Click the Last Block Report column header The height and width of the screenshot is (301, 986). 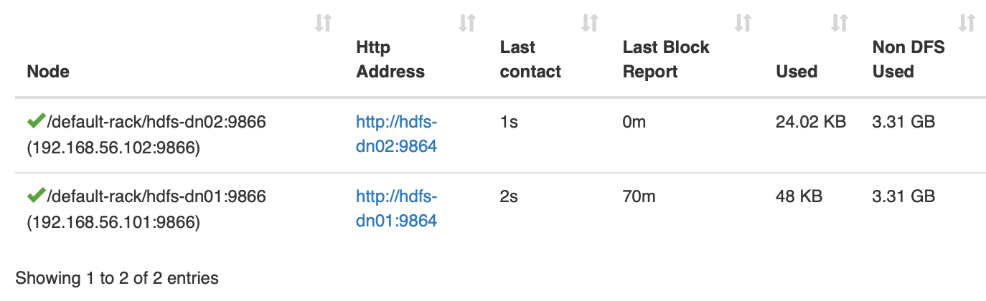point(665,59)
